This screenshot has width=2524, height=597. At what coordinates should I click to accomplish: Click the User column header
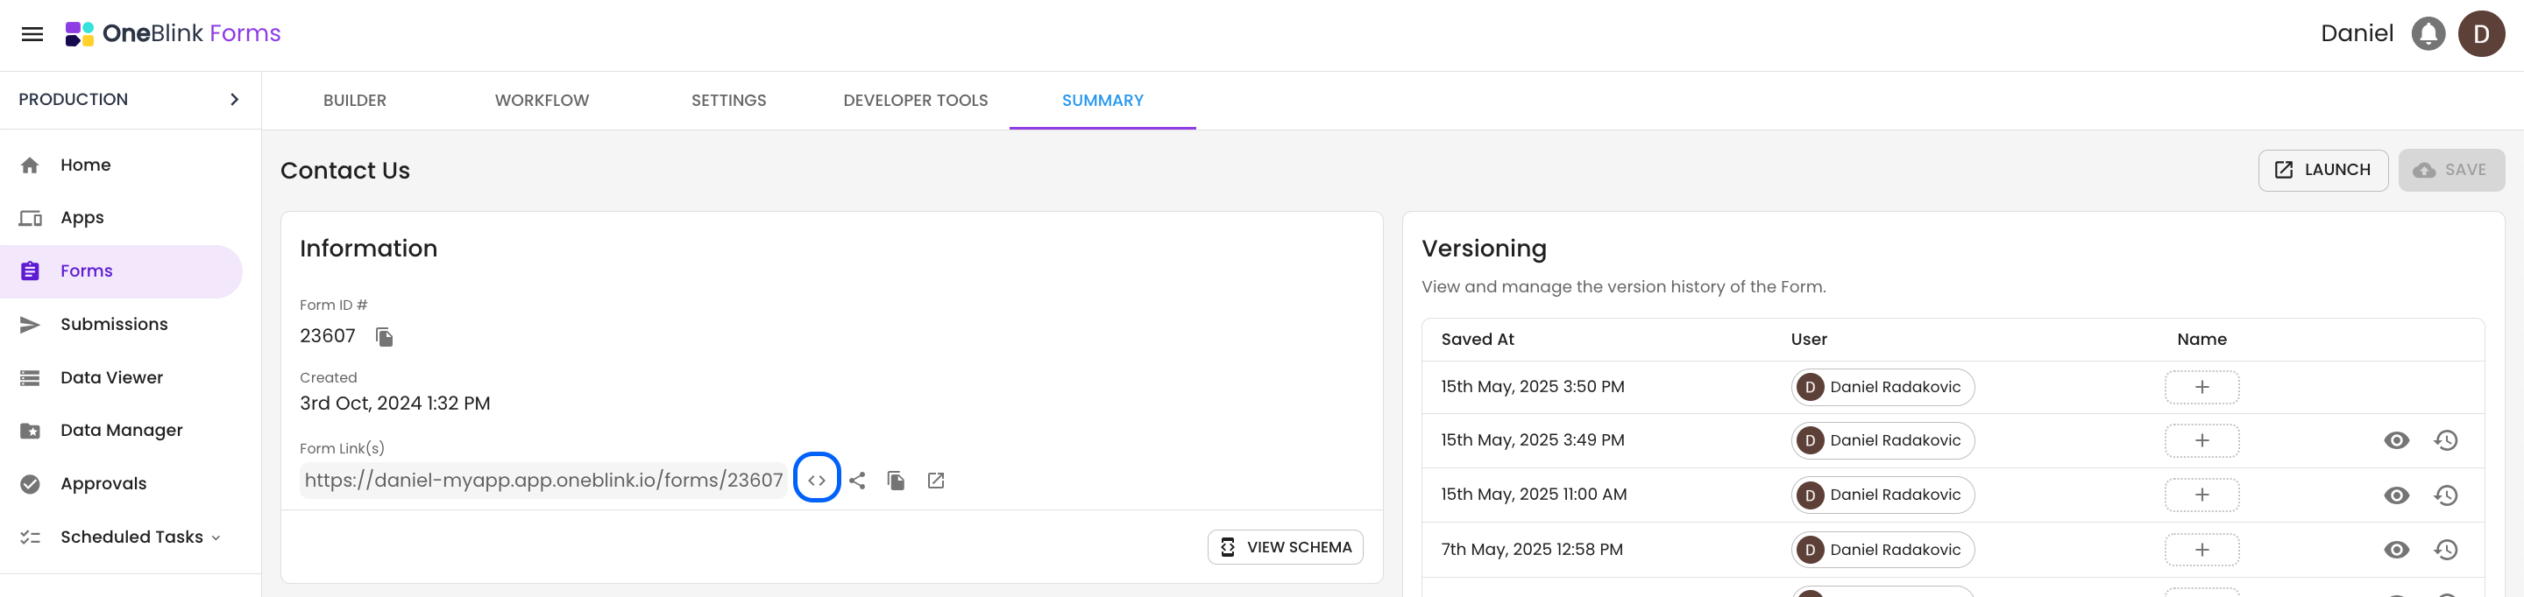[x=1809, y=340]
